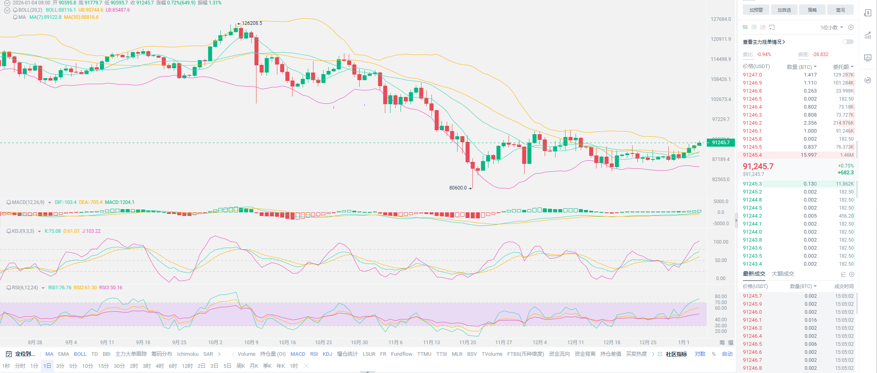
Task: Click the order book settings hexagon icon
Action: point(851,27)
